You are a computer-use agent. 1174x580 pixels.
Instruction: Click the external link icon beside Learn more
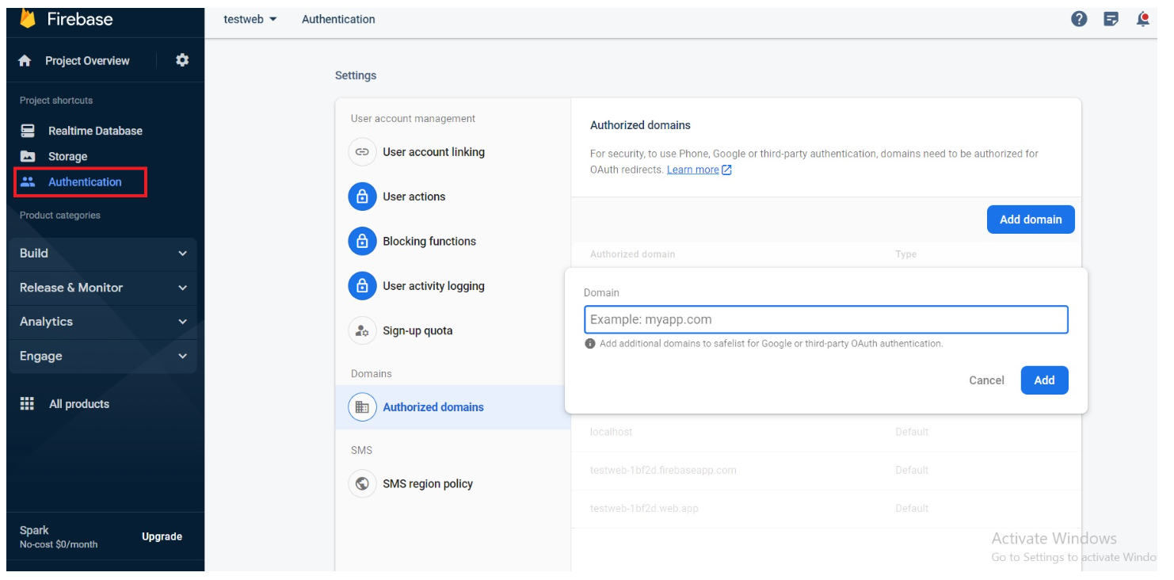[x=727, y=170]
